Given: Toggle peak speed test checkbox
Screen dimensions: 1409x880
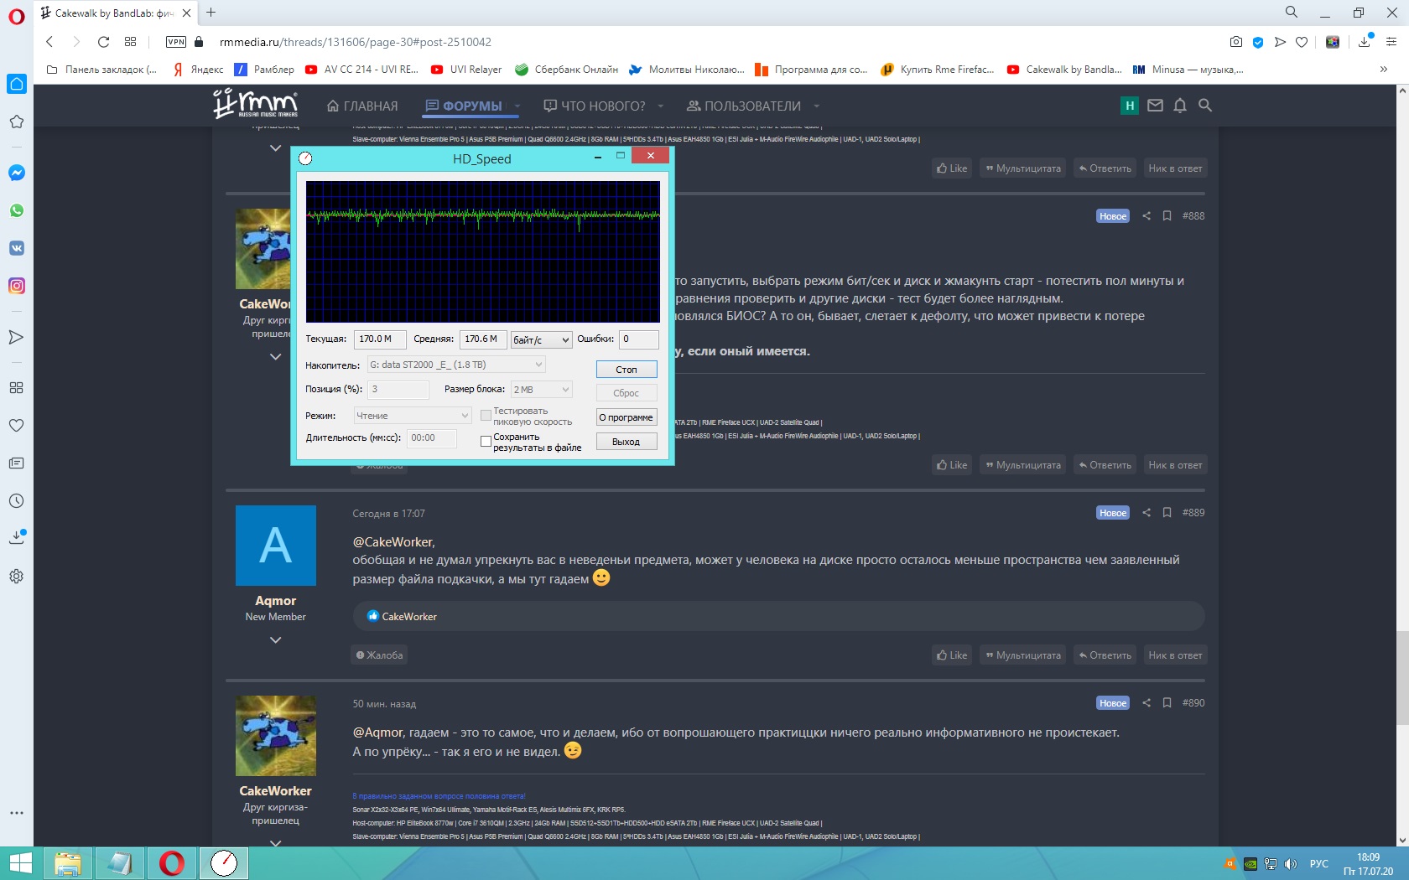Looking at the screenshot, I should (486, 416).
